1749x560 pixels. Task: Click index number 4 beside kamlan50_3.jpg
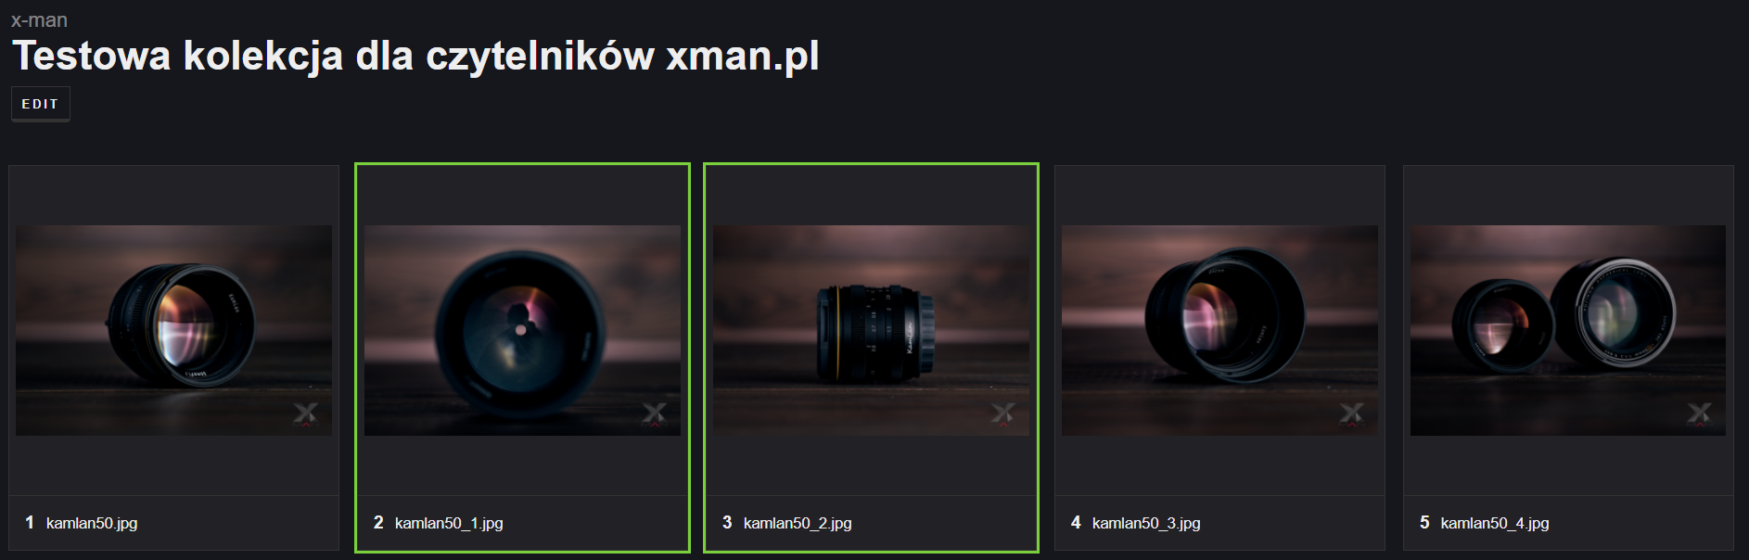pyautogui.click(x=1076, y=523)
